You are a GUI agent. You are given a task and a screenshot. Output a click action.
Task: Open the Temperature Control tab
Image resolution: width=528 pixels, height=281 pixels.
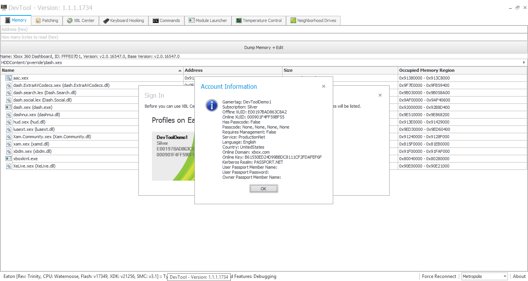coord(259,20)
